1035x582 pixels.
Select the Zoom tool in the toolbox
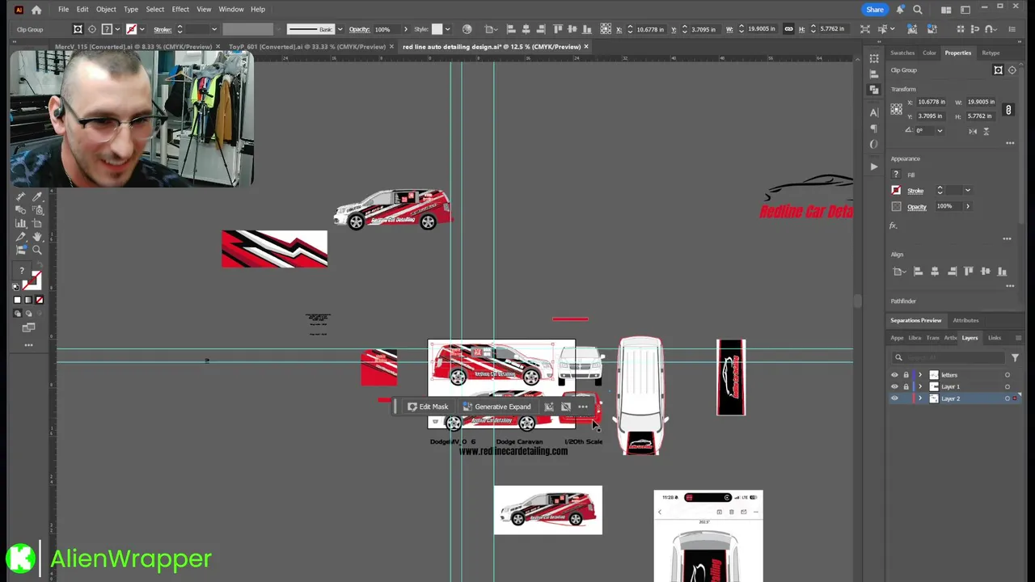(37, 250)
